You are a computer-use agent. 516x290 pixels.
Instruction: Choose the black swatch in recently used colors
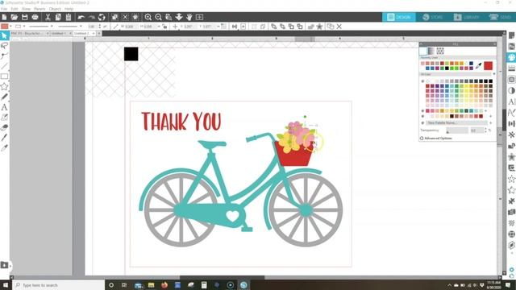(x=447, y=68)
